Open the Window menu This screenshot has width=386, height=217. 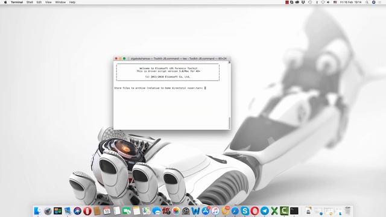pos(60,2)
